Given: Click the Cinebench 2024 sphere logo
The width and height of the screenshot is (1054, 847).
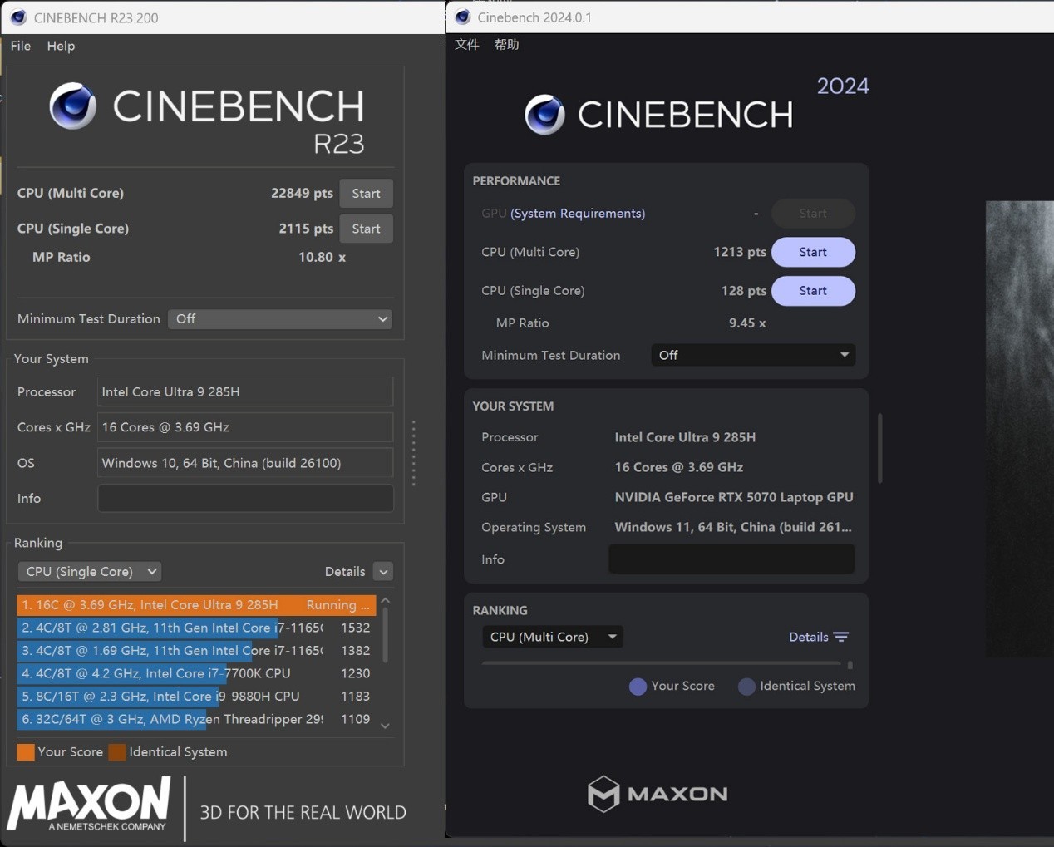Looking at the screenshot, I should (x=545, y=115).
